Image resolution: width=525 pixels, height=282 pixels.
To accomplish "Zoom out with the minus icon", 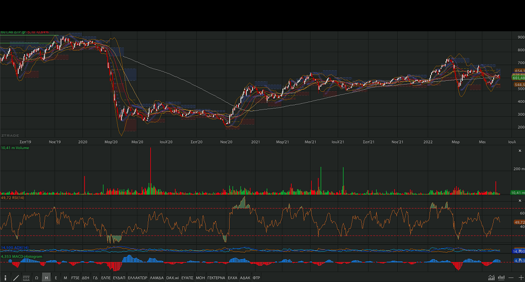I will click(x=511, y=278).
